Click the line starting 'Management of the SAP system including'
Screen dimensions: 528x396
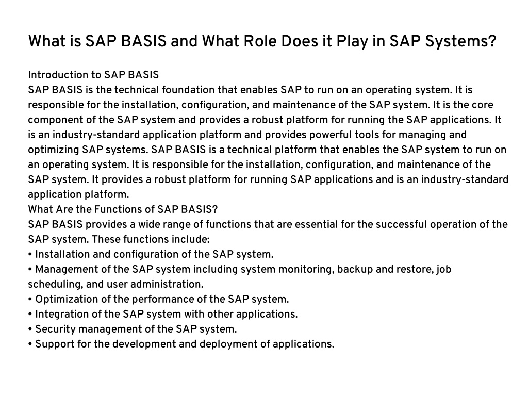(x=240, y=269)
